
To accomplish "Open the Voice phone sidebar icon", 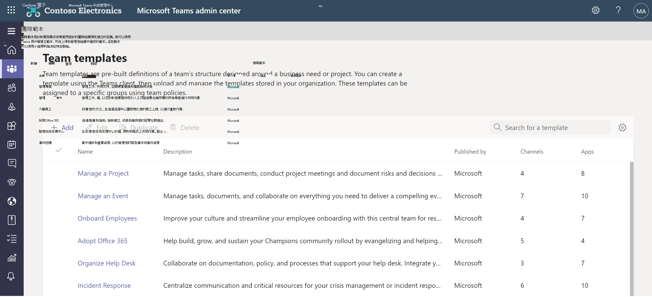I will (x=12, y=182).
